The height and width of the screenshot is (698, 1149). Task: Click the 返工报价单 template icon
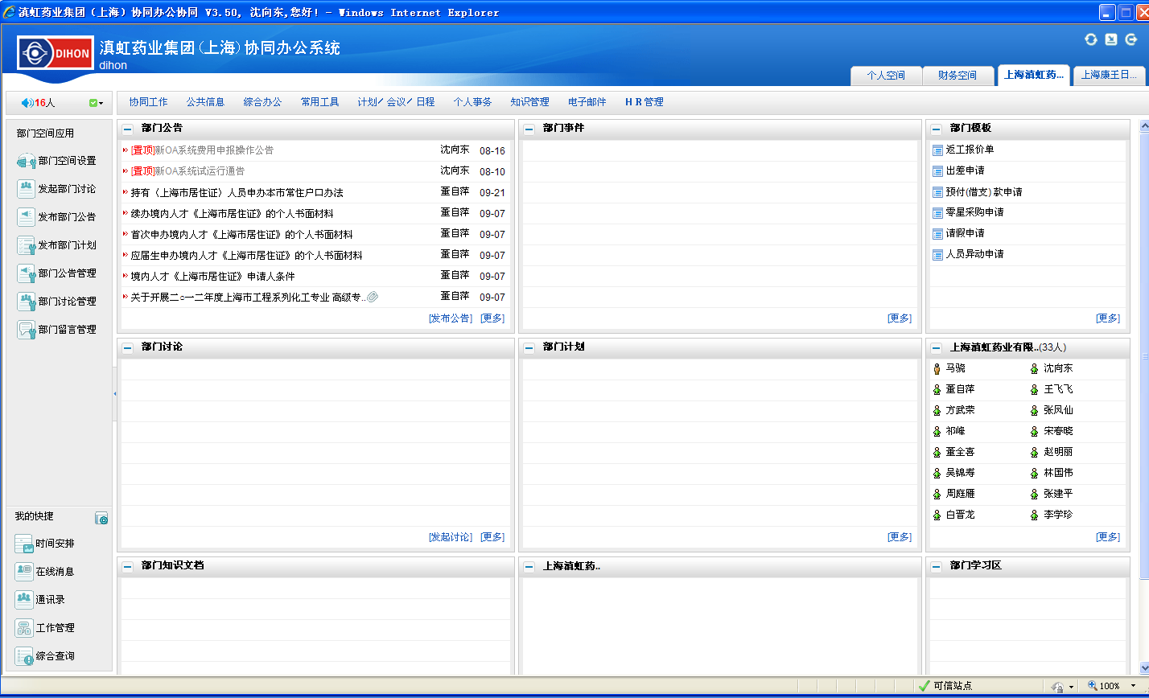[937, 150]
